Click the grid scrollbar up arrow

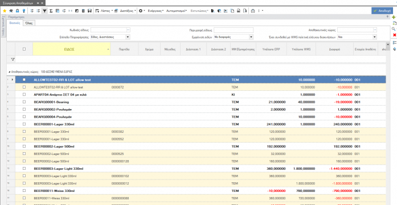pyautogui.click(x=388, y=45)
